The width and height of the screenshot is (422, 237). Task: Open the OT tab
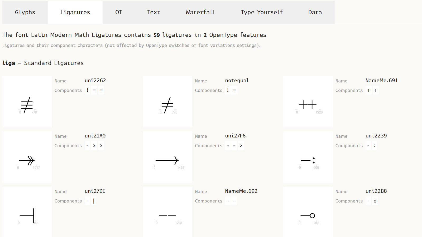pyautogui.click(x=119, y=12)
